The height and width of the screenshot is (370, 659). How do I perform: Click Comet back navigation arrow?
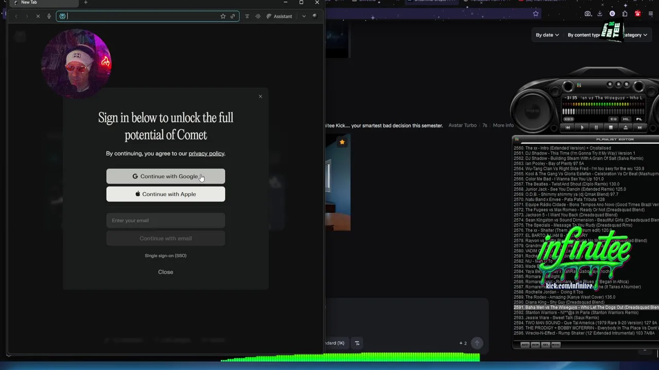click(x=16, y=16)
